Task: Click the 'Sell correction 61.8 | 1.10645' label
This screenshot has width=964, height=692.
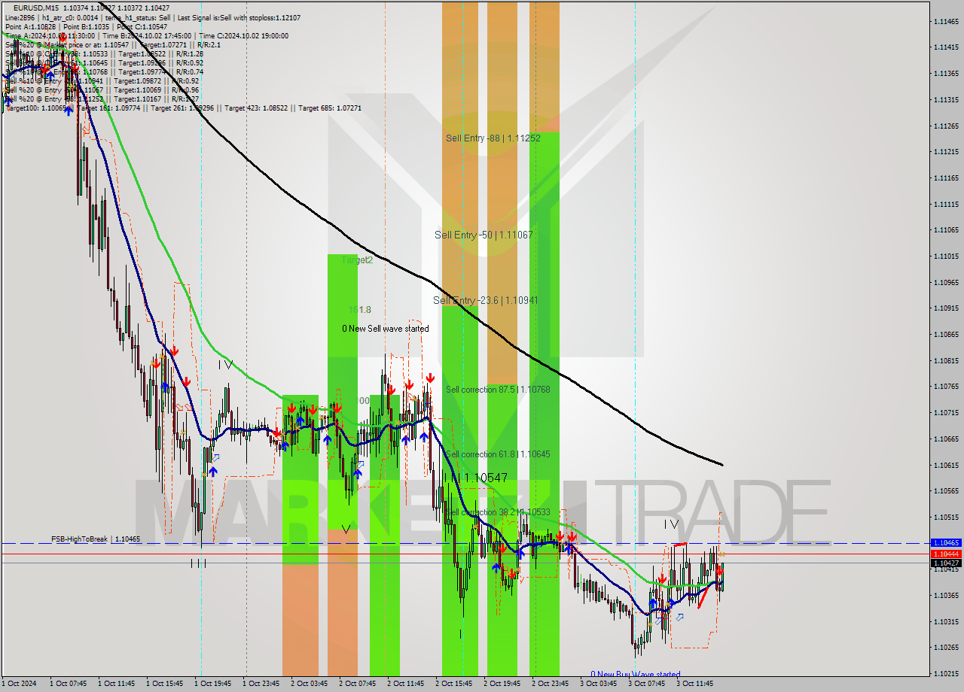Action: point(498,454)
